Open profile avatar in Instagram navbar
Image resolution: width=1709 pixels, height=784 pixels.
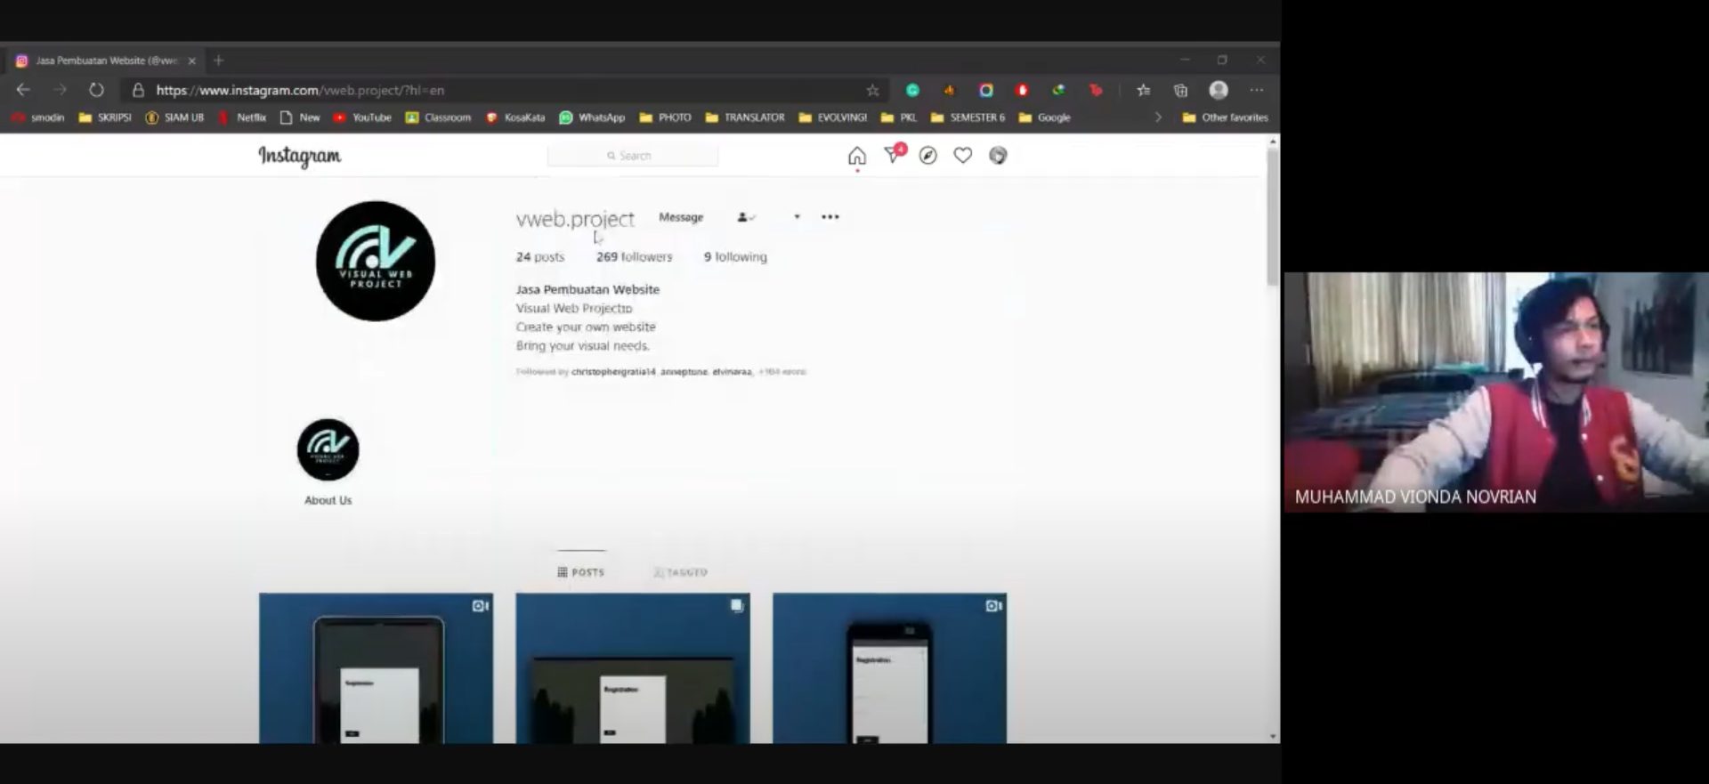[998, 156]
